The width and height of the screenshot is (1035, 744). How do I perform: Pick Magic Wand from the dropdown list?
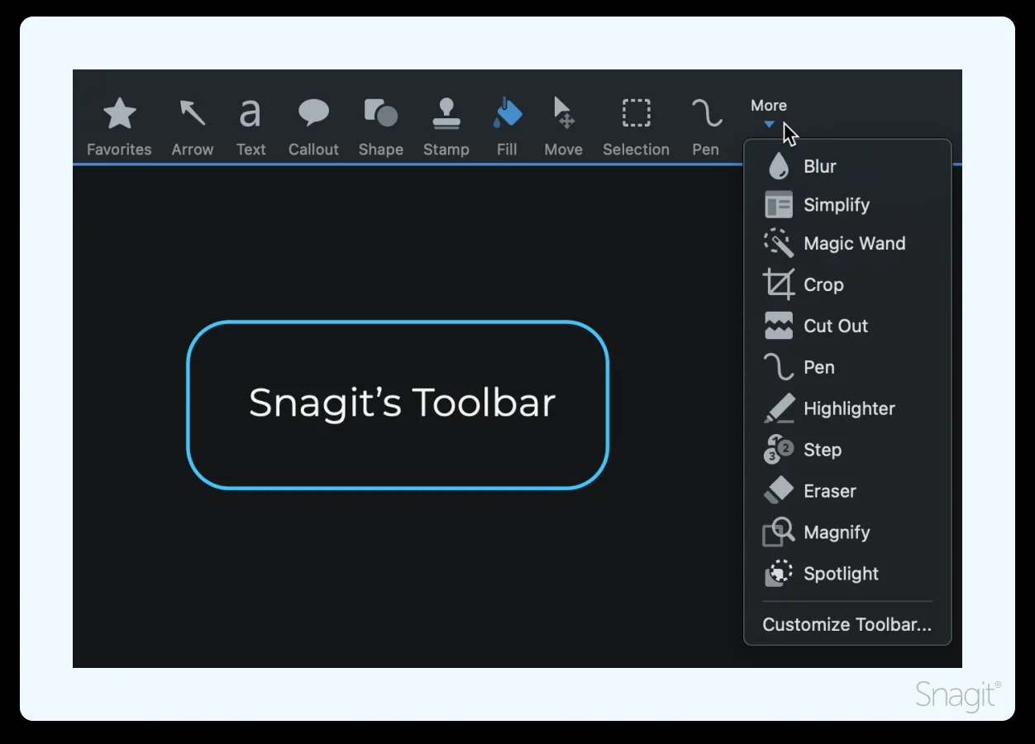tap(847, 243)
